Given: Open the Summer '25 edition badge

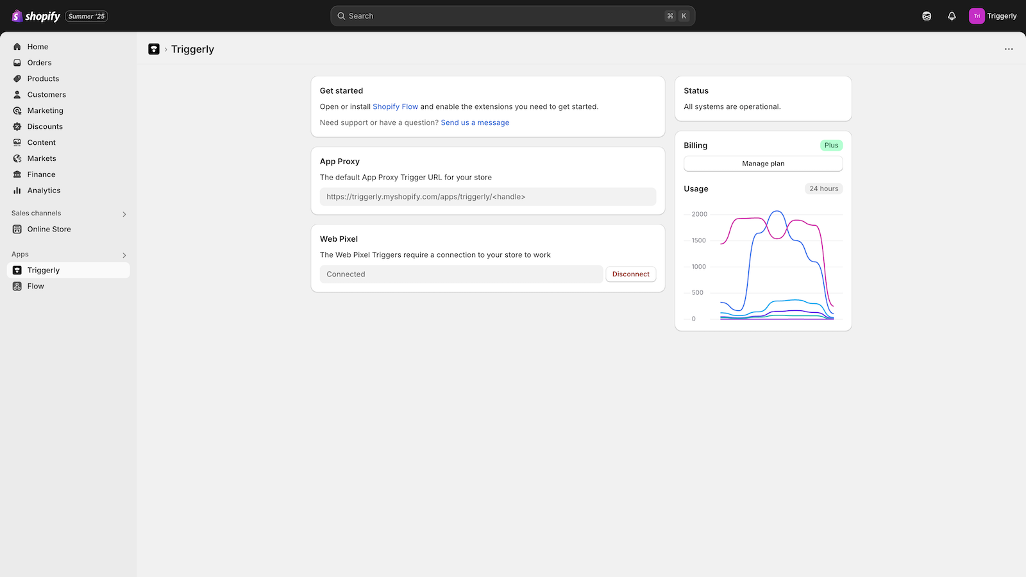Looking at the screenshot, I should coord(87,16).
